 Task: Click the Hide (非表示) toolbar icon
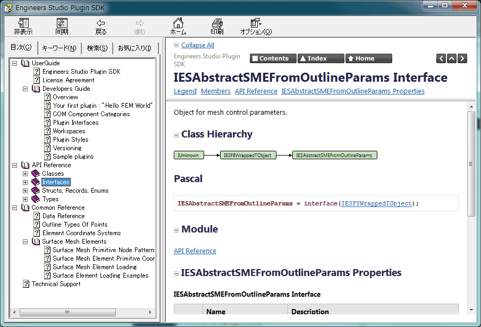click(x=23, y=23)
